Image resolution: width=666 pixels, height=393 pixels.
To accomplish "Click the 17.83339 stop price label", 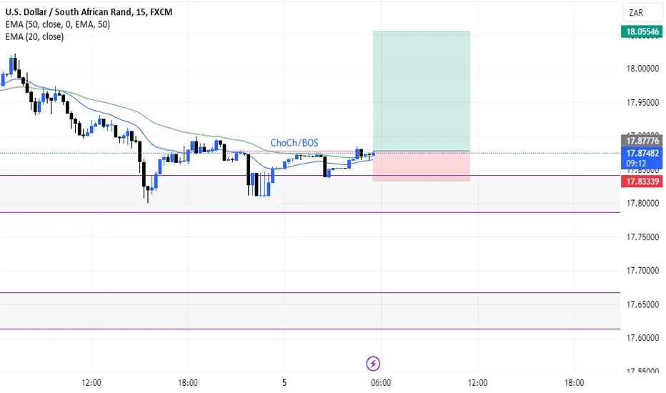I will coord(642,181).
